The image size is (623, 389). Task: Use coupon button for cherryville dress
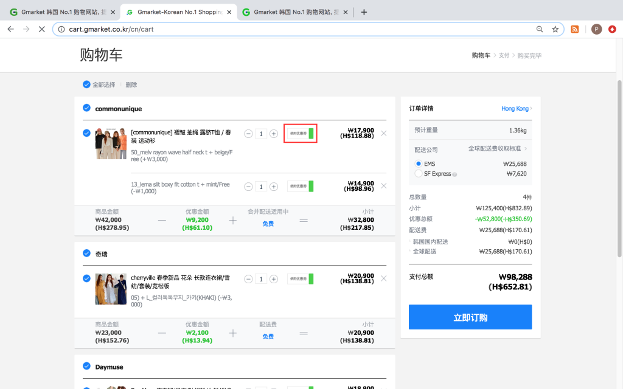coord(301,278)
